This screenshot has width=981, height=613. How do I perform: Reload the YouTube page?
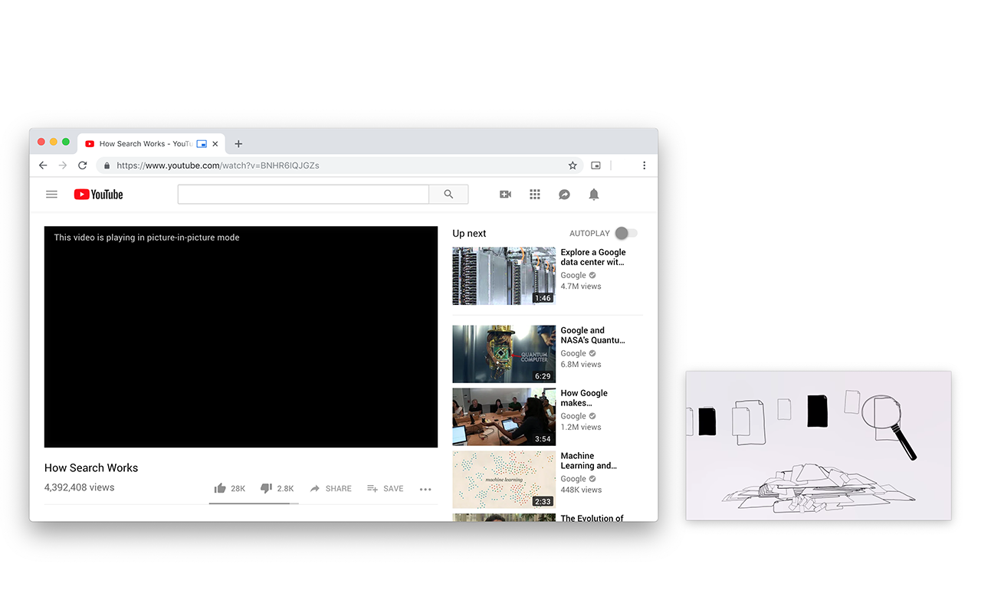click(x=83, y=166)
